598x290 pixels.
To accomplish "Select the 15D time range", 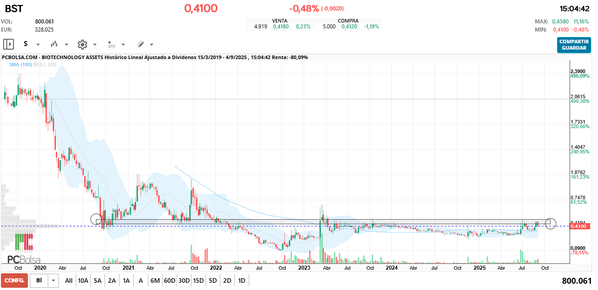I will tap(198, 281).
